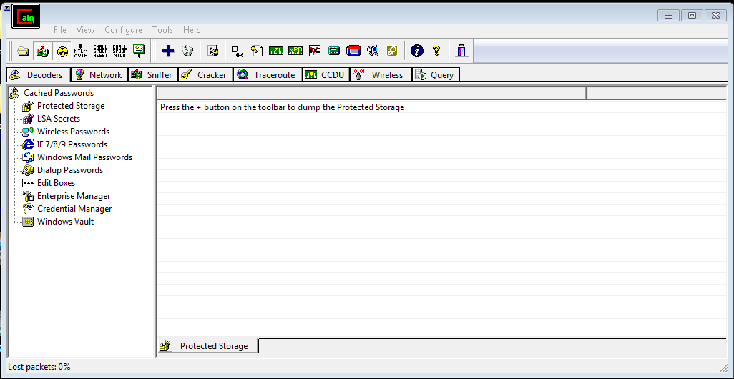Viewport: 734px width, 379px height.
Task: Select Enterprise Manager in the tree
Action: tap(74, 196)
